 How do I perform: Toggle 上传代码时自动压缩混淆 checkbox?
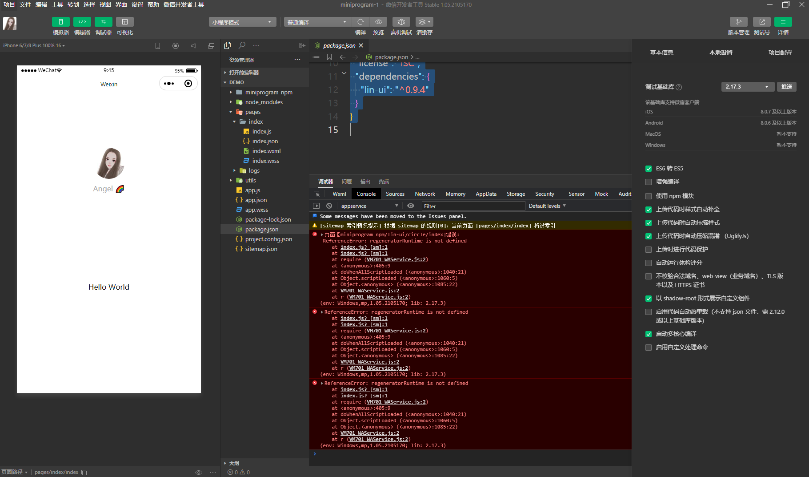pos(649,236)
